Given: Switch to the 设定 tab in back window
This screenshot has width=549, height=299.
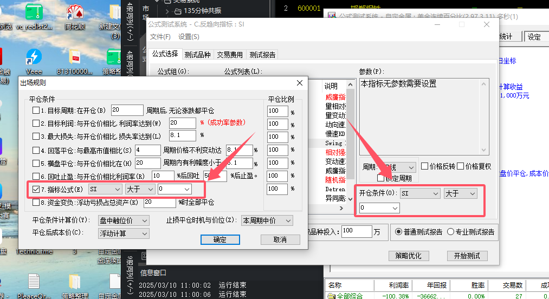Looking at the screenshot, I should tap(535, 37).
